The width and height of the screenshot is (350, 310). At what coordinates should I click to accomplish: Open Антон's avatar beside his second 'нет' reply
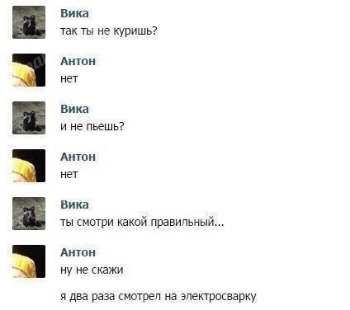(x=29, y=166)
